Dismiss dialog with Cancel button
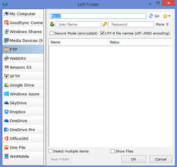177x167 pixels. coord(161,159)
